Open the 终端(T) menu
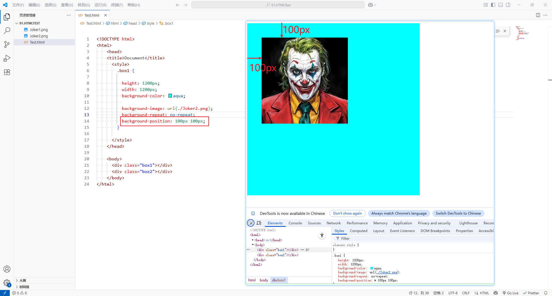The width and height of the screenshot is (552, 296). click(117, 5)
